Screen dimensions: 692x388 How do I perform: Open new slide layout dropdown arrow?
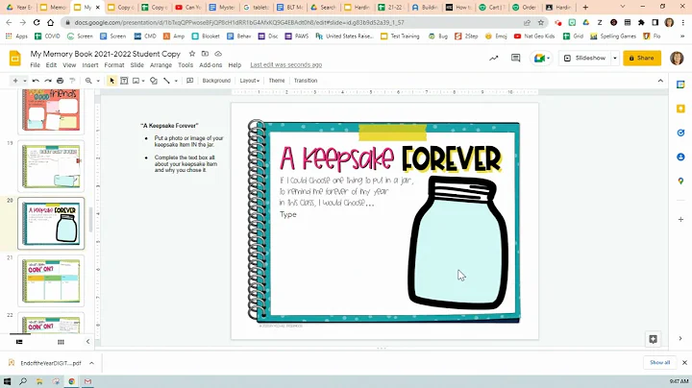(x=25, y=81)
